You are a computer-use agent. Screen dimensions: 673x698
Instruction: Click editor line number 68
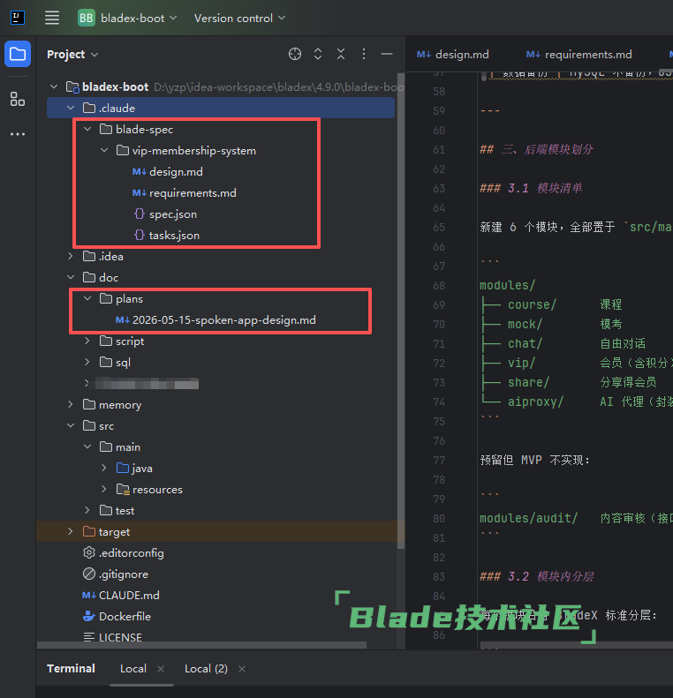coord(439,285)
